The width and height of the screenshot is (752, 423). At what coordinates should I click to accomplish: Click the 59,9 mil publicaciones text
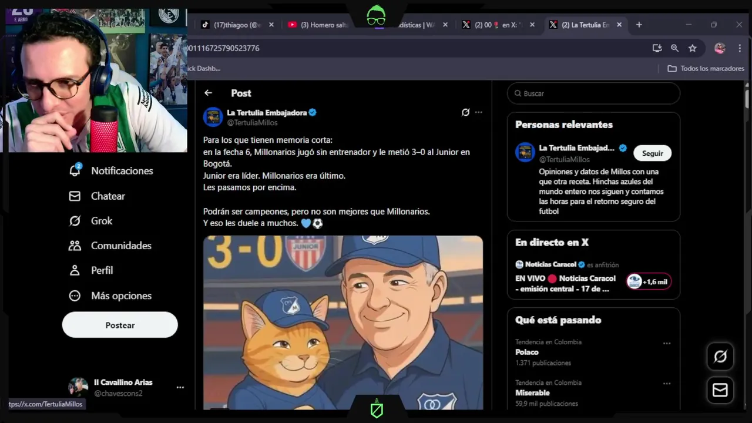click(546, 404)
